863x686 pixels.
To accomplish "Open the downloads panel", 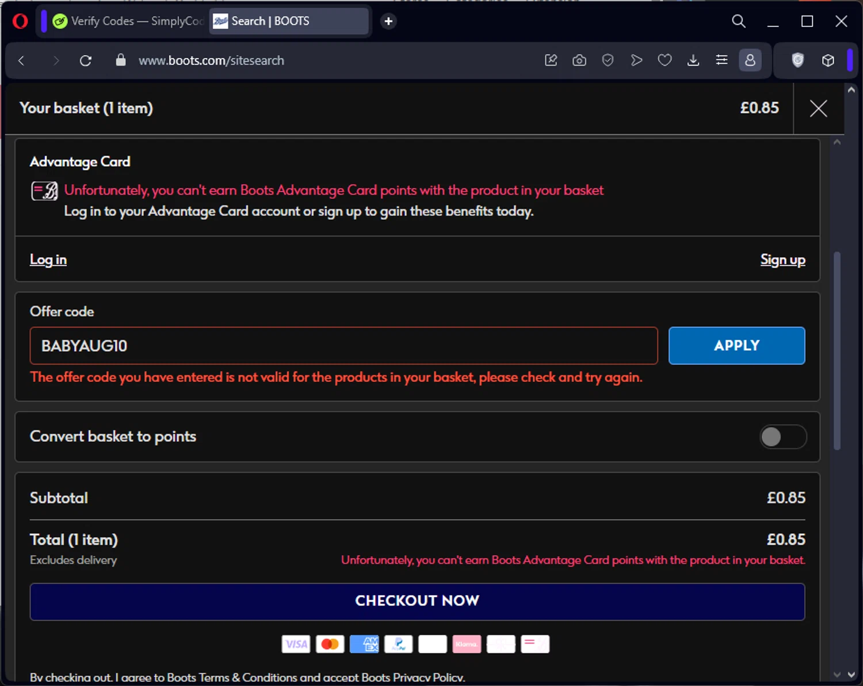I will pos(693,60).
